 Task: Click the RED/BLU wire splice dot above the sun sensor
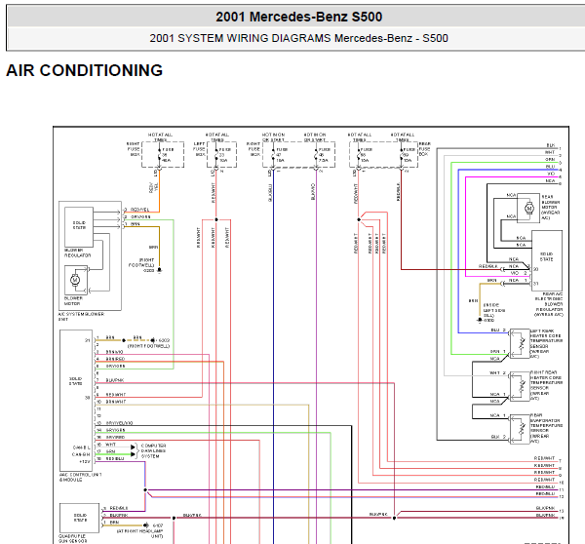(x=145, y=490)
